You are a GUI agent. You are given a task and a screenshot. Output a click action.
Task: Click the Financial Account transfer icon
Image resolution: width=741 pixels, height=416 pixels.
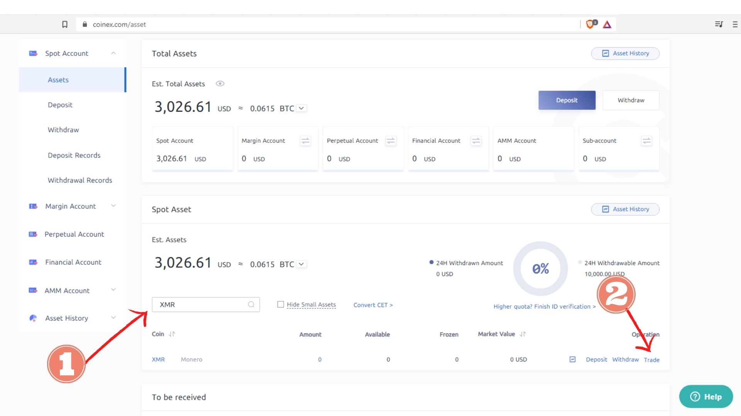point(476,141)
